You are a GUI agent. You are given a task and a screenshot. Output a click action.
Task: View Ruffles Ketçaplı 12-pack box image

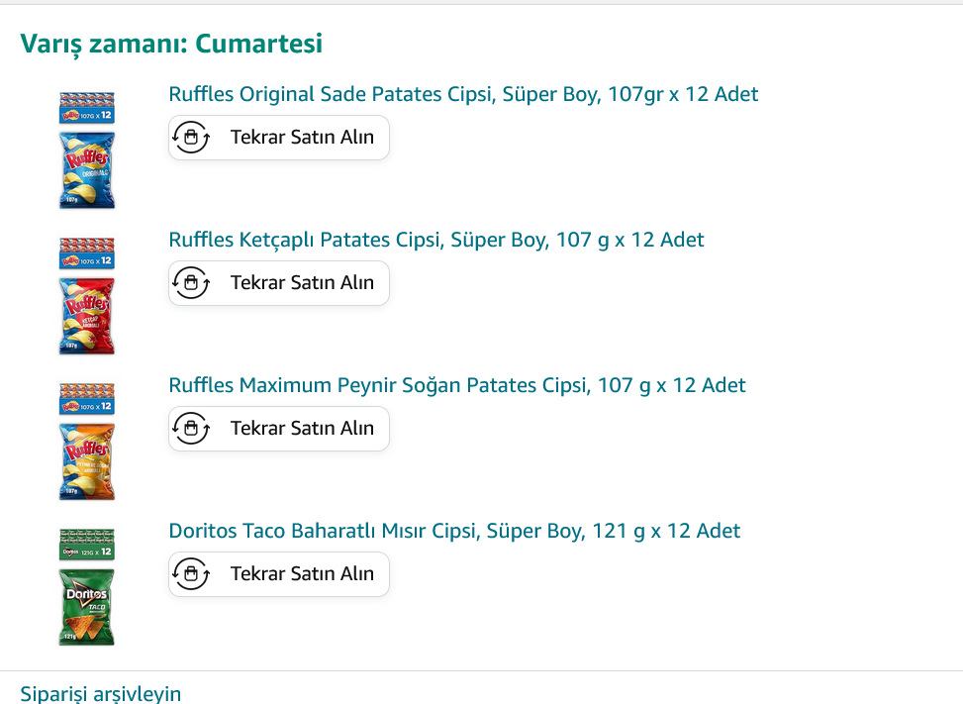[x=87, y=252]
